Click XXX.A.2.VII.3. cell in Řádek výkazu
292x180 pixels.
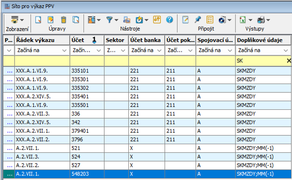coord(42,114)
